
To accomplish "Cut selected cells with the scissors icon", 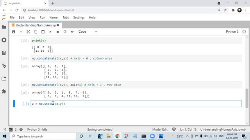I will tap(28, 32).
